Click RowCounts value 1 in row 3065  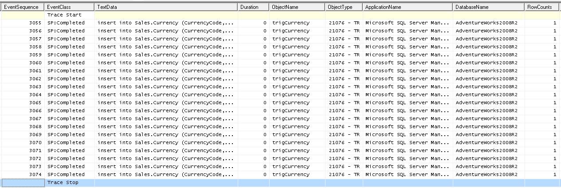(554, 103)
